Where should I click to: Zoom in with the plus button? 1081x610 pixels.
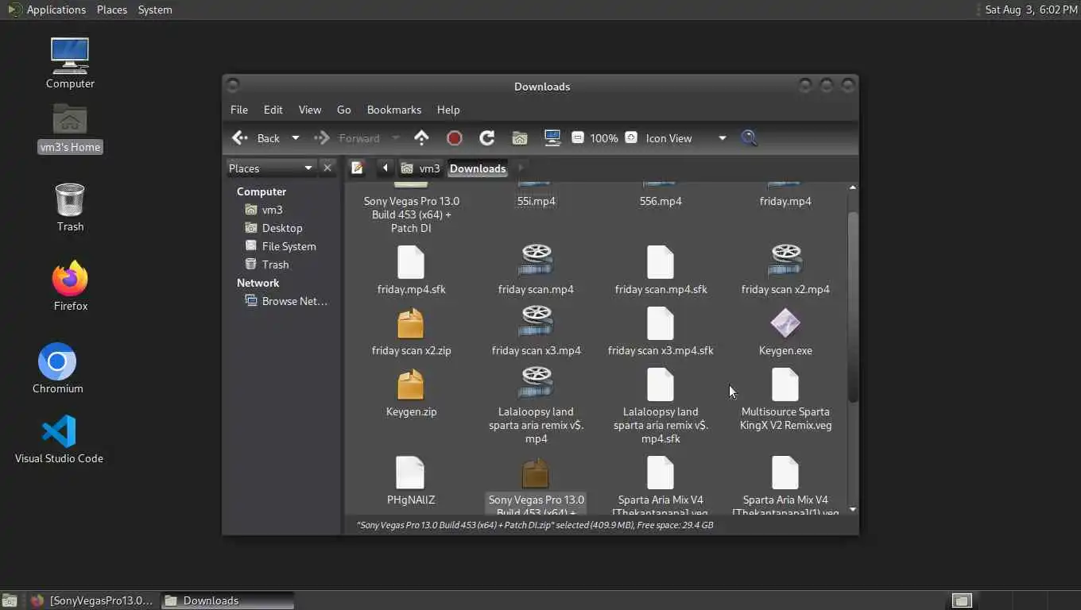631,137
